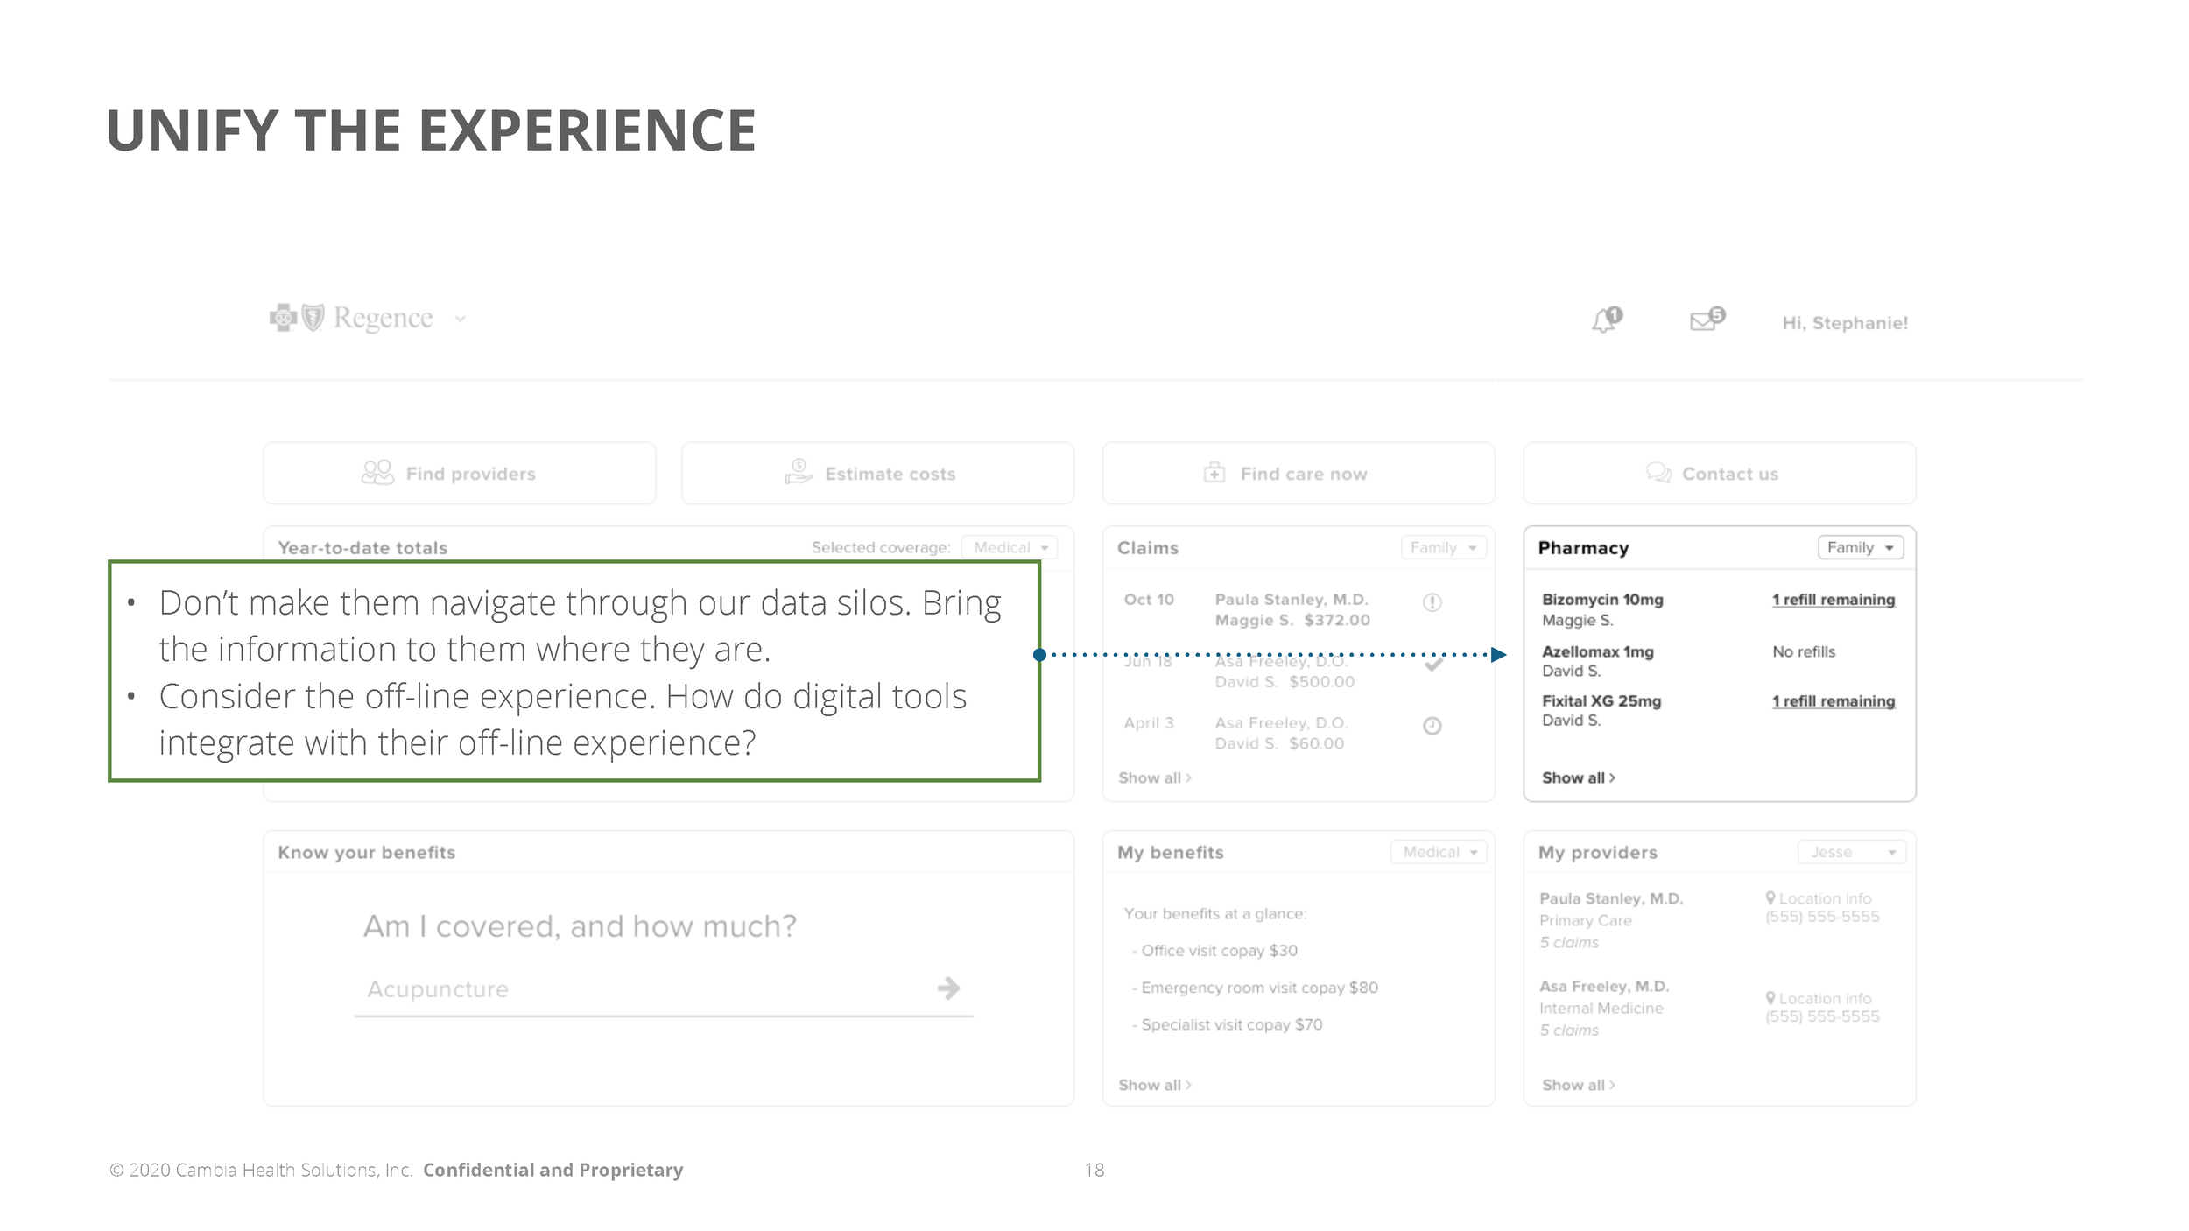Image resolution: width=2189 pixels, height=1231 pixels.
Task: Open Pharmacy Family dropdown
Action: click(1860, 548)
